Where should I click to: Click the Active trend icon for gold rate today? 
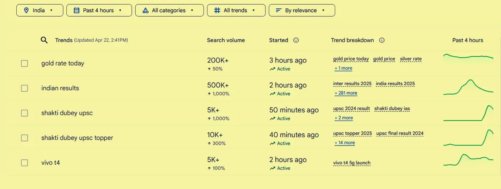pos(273,69)
